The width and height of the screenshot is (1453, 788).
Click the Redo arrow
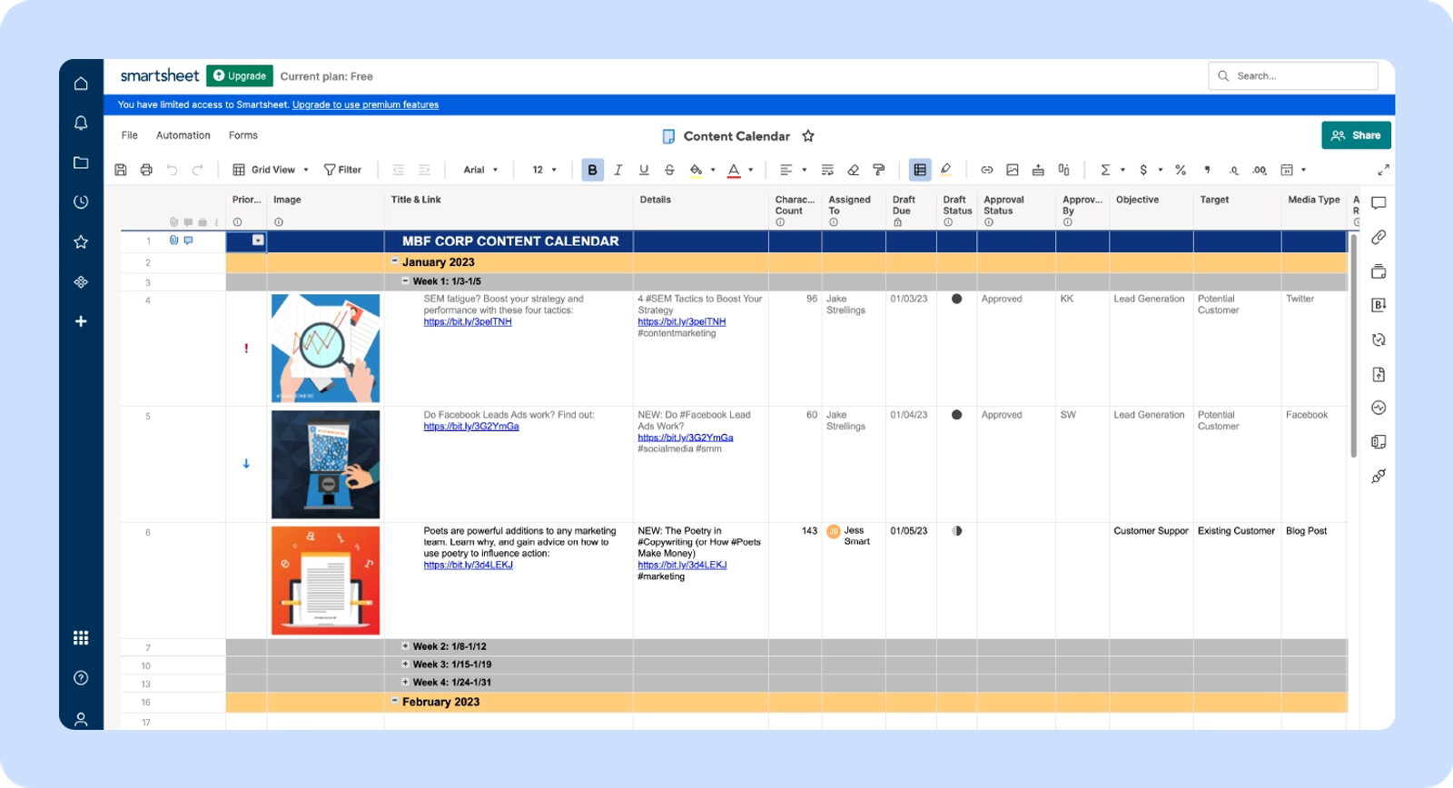click(197, 170)
